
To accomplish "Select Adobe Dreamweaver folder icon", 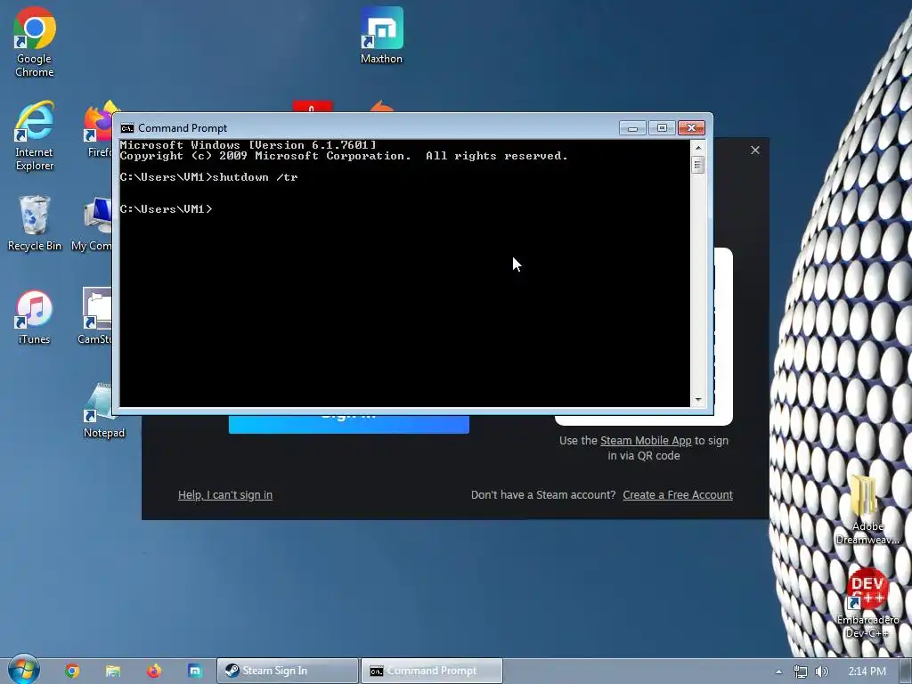I will point(867,510).
